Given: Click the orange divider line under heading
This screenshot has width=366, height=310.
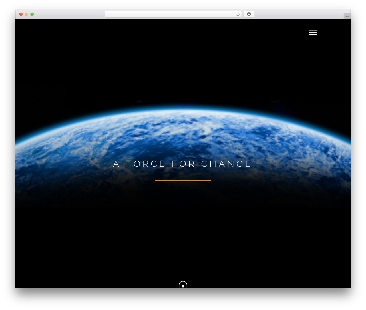Looking at the screenshot, I should pos(183,180).
